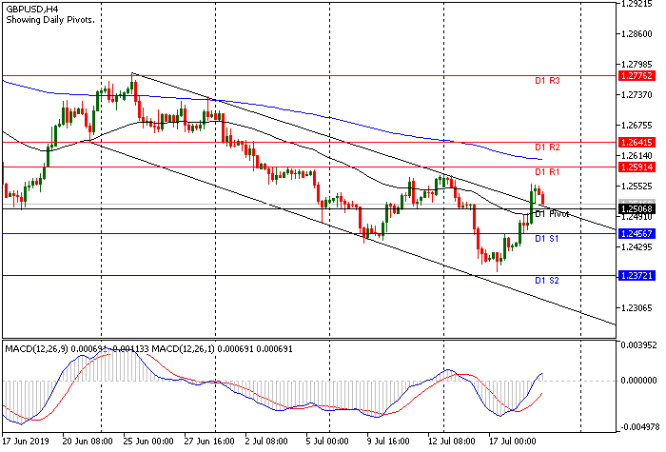Click the red 1.25914 price tag
666x452 pixels.
point(635,166)
